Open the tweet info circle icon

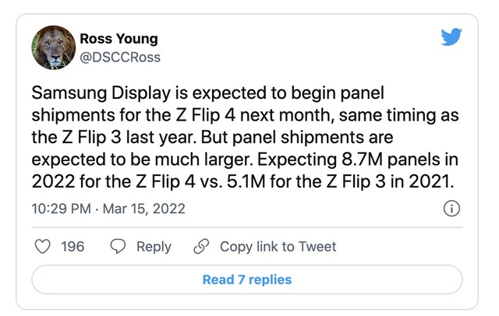[451, 209]
